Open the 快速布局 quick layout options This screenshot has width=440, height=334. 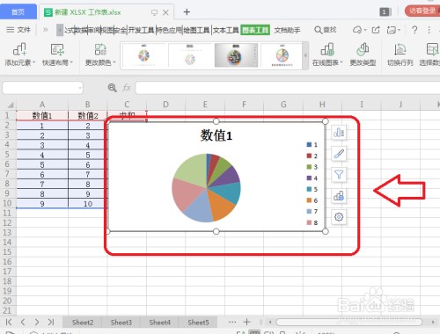coord(57,54)
